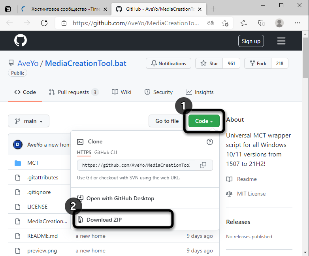Open the MediaCreationTool.bat repository link

(86, 63)
